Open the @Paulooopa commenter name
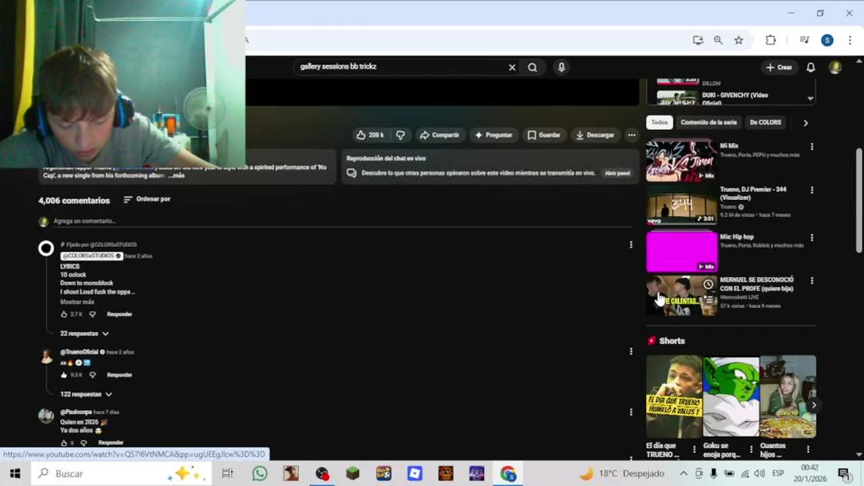This screenshot has width=864, height=486. pos(76,412)
